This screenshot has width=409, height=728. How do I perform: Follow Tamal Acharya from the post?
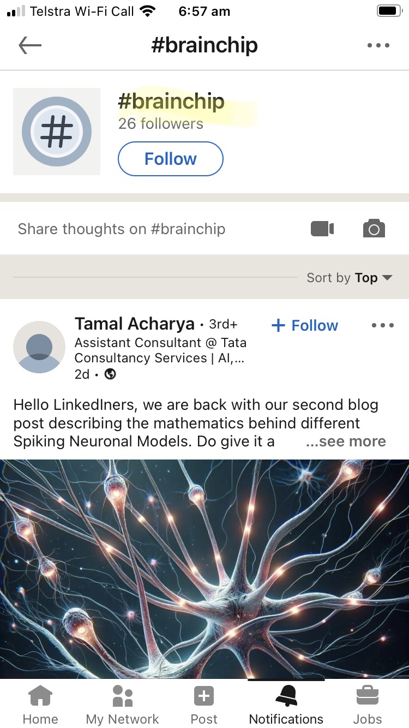pos(305,325)
